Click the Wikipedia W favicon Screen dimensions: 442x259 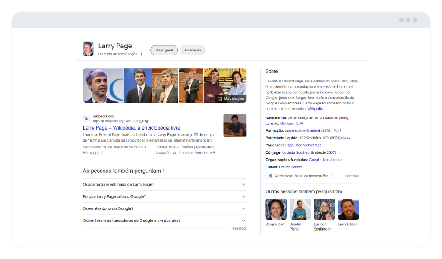click(x=86, y=119)
